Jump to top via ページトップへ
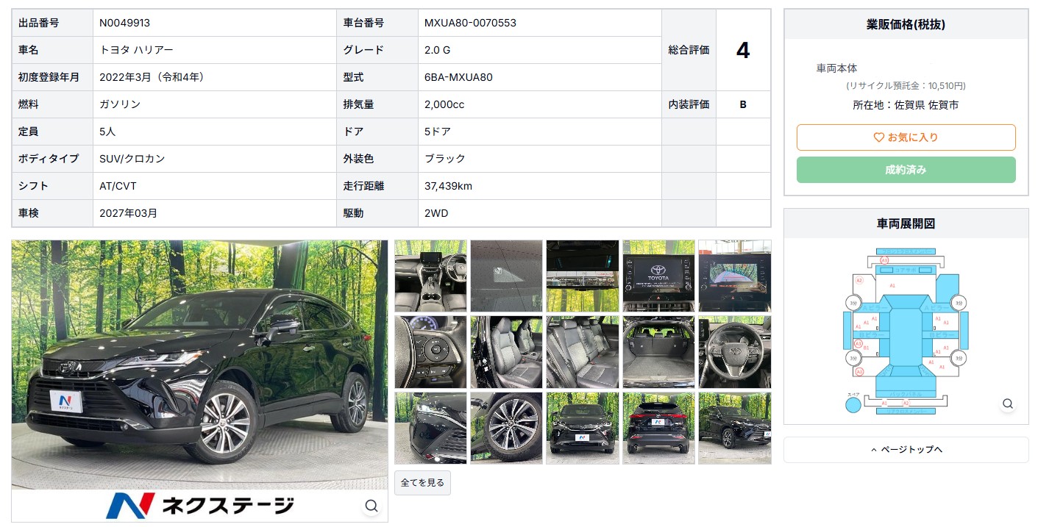The height and width of the screenshot is (527, 1038). (x=906, y=450)
